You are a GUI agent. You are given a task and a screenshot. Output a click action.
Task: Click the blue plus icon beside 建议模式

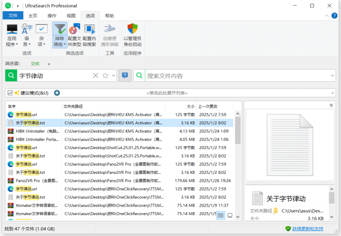57,93
